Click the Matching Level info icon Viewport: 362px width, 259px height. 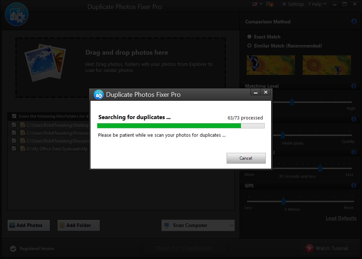tap(354, 86)
